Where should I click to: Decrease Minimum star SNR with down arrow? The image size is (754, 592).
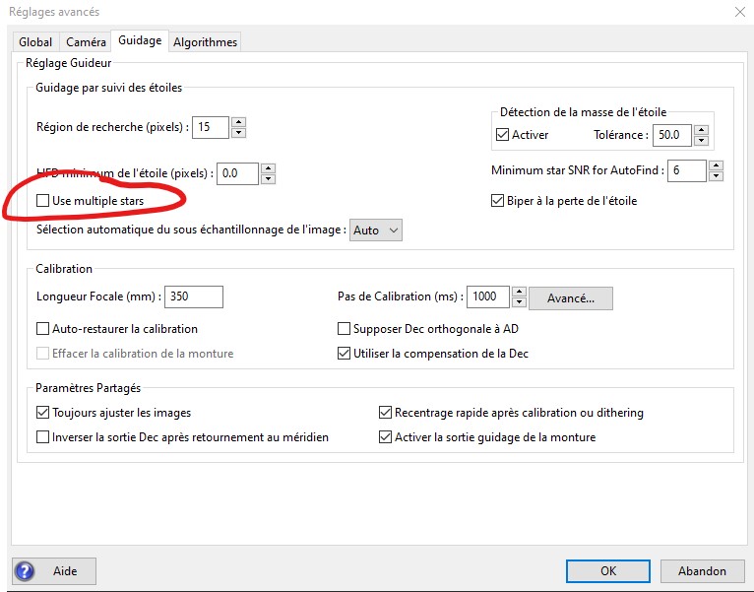tap(716, 176)
